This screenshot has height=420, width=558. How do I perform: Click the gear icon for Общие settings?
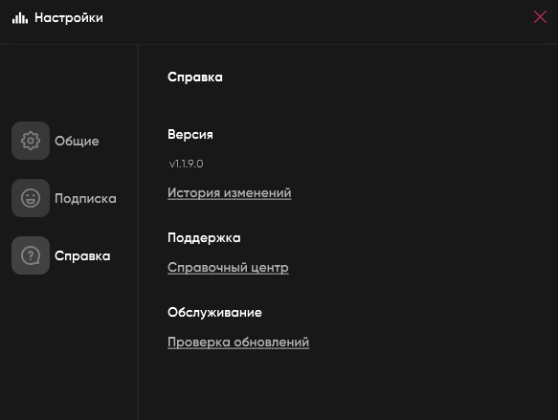[31, 141]
